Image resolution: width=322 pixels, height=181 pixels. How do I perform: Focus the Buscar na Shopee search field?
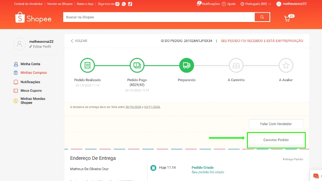159,17
